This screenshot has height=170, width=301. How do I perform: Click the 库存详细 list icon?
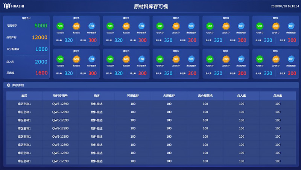(x=9, y=85)
